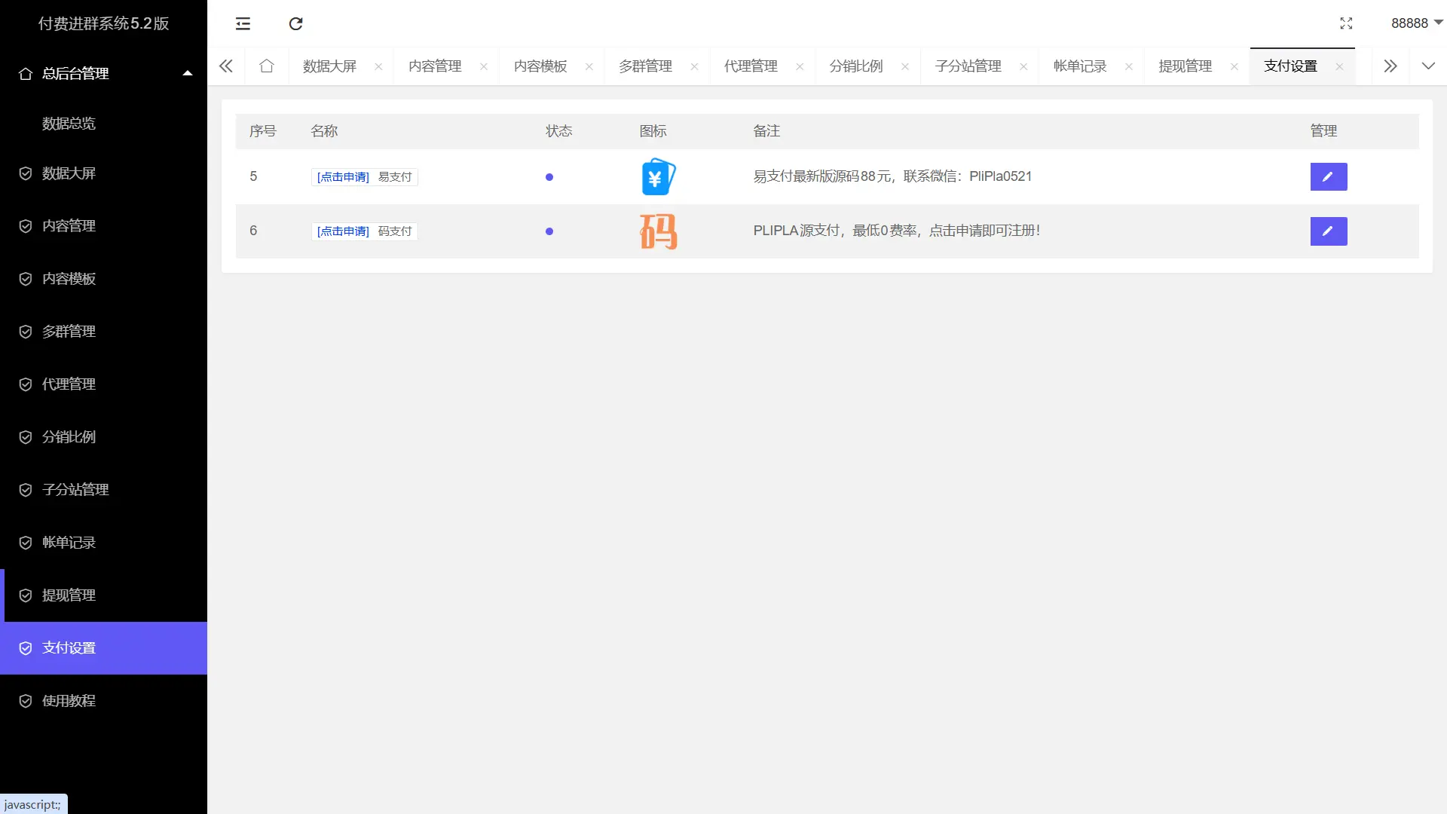
Task: Edit the 易支付 payment row
Action: tap(1328, 176)
